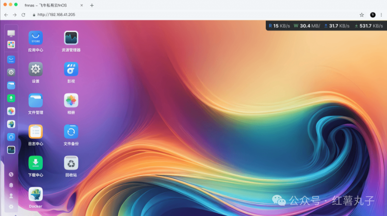The image size is (387, 216).
Task: Close the fnnas browser tab
Action: [82, 5]
